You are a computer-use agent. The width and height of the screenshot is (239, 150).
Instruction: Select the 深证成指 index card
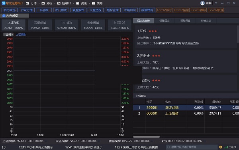pos(40,25)
